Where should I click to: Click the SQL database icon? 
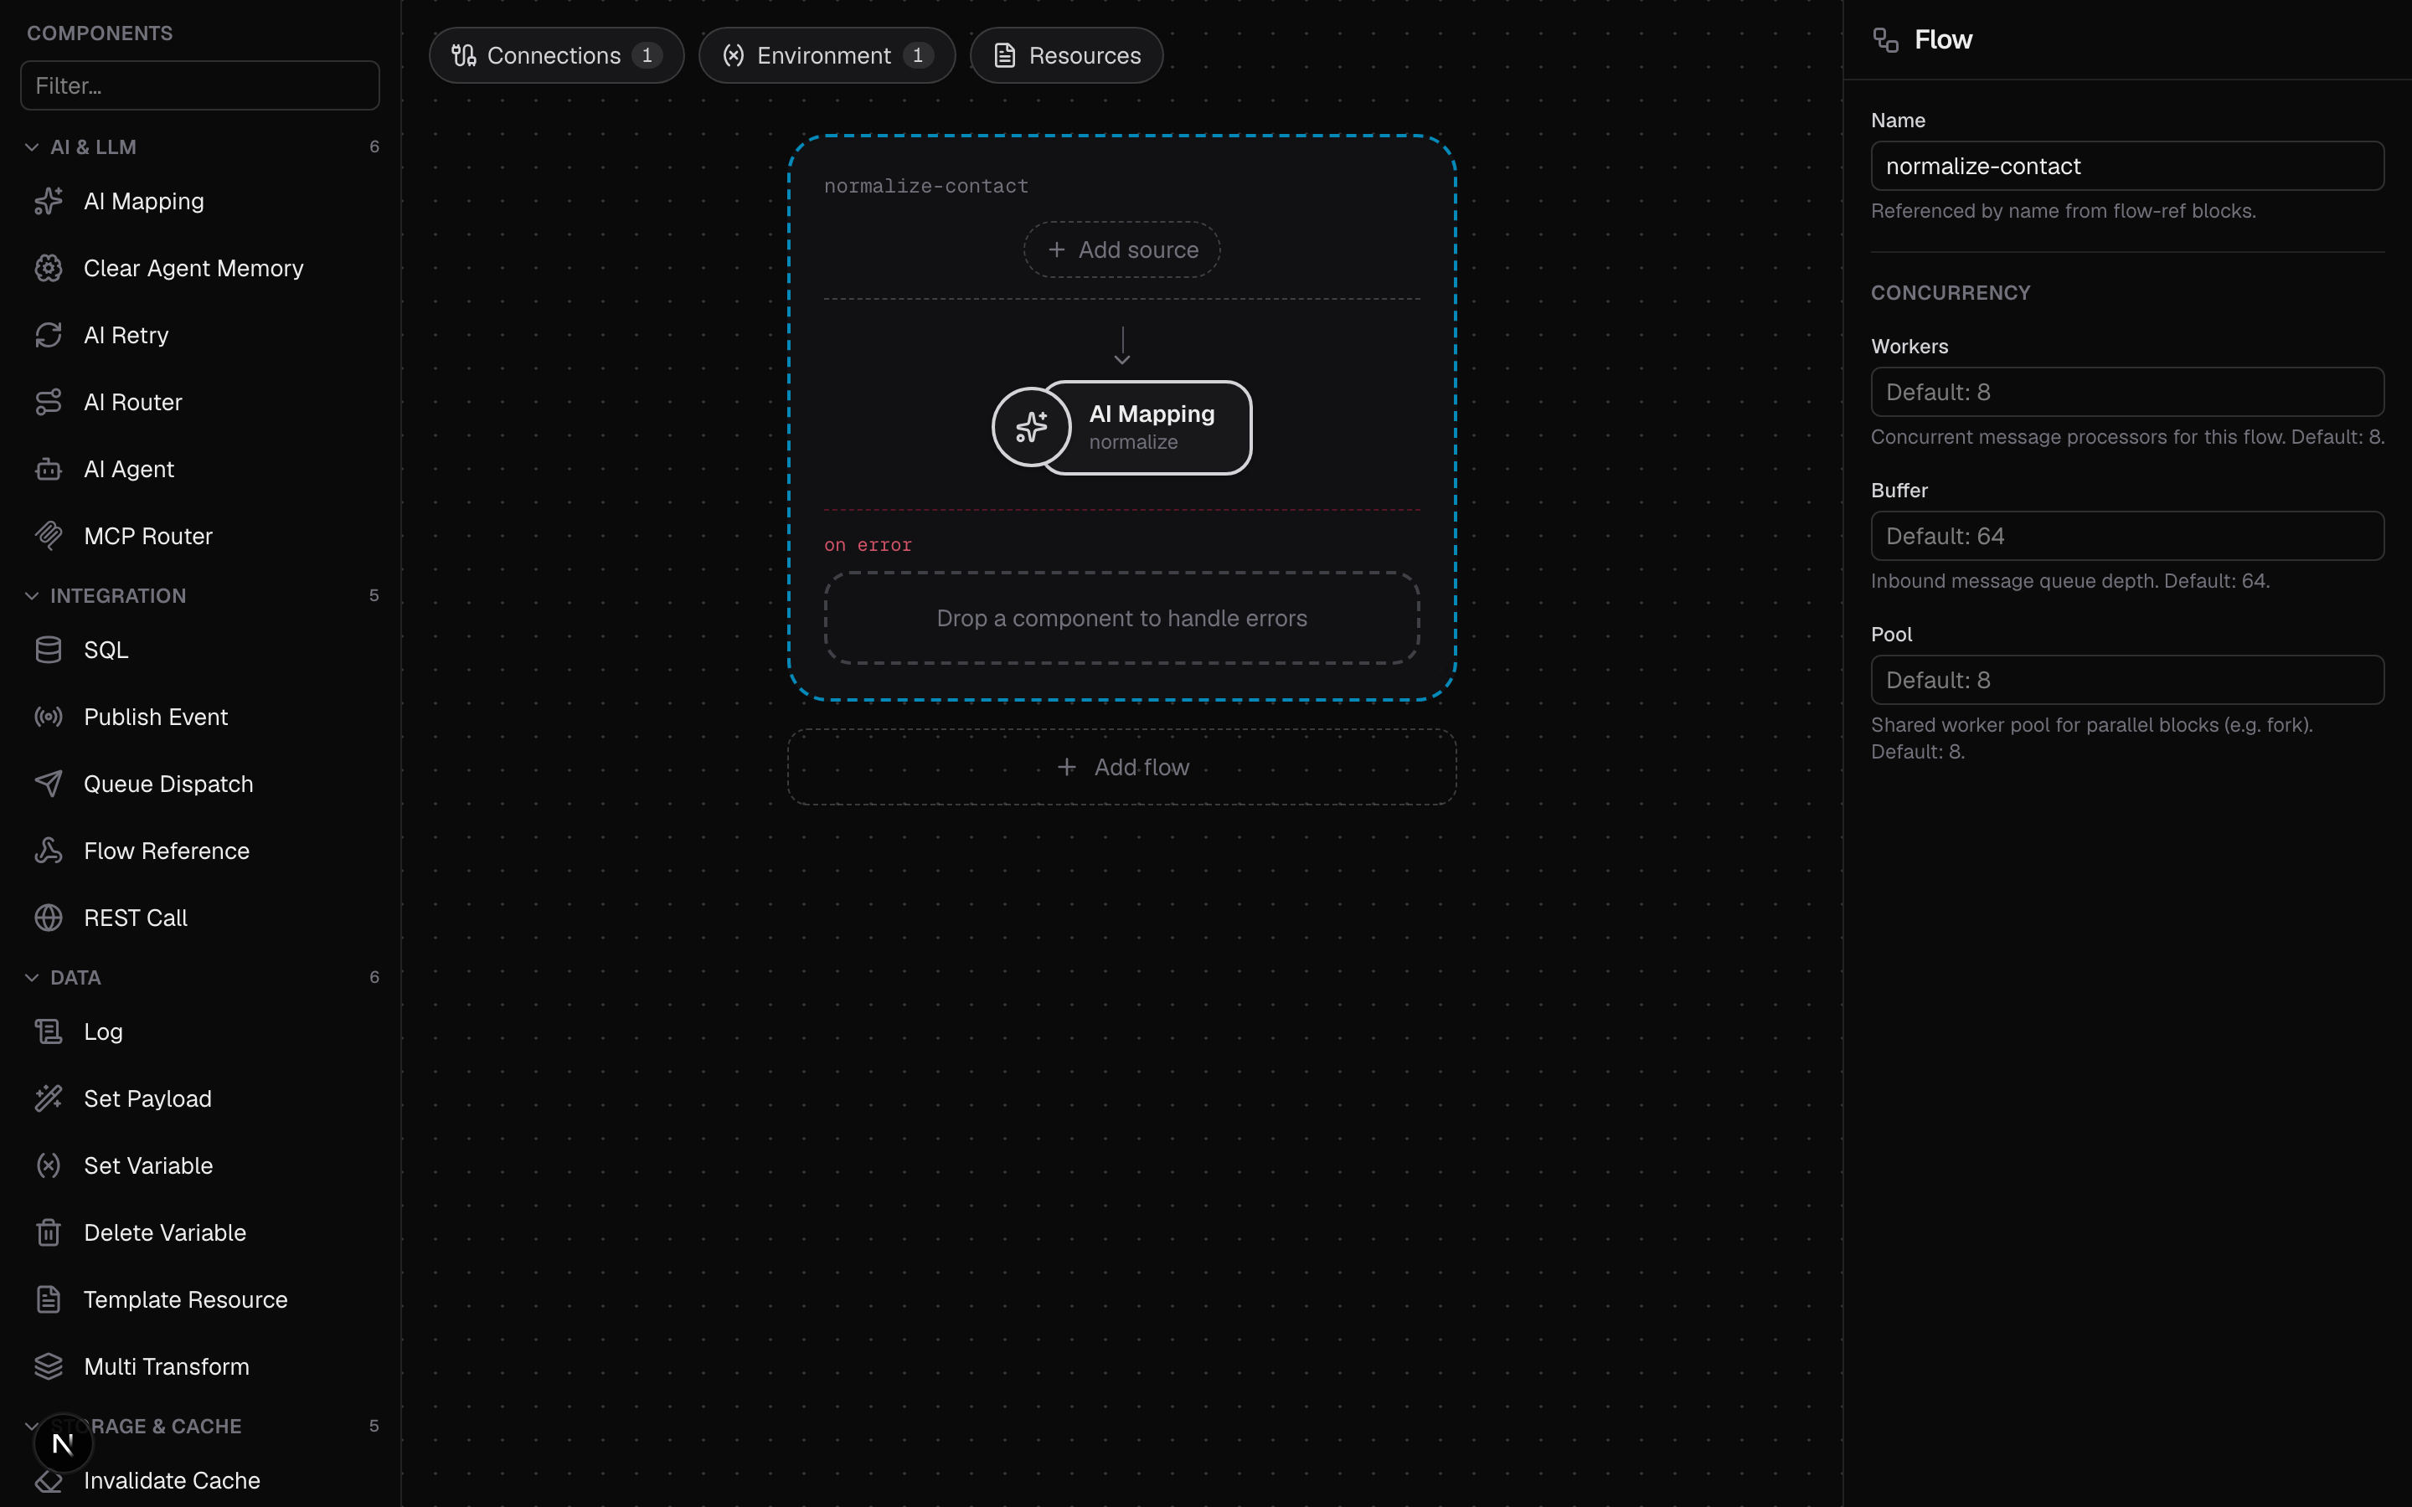48,650
